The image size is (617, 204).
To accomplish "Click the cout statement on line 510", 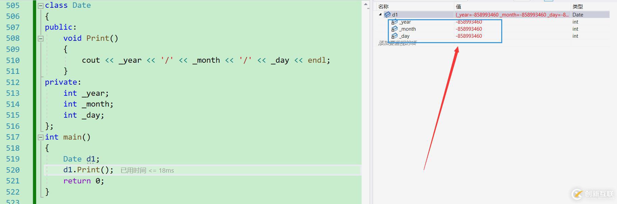I will pos(206,60).
